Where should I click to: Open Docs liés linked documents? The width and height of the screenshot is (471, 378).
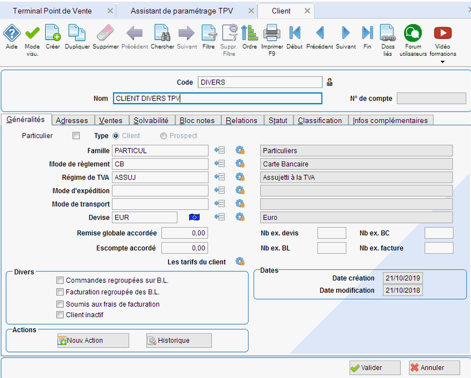[388, 33]
